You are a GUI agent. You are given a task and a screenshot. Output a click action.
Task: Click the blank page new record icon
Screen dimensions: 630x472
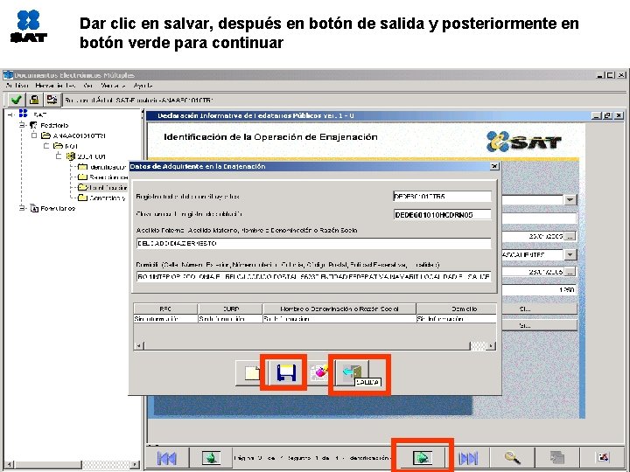252,373
